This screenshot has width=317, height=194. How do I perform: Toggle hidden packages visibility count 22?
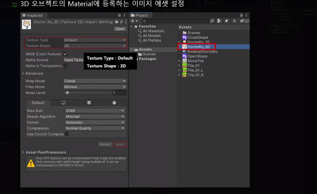[x=244, y=21]
